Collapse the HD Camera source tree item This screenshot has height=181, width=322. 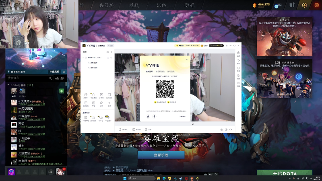[x=83, y=58]
